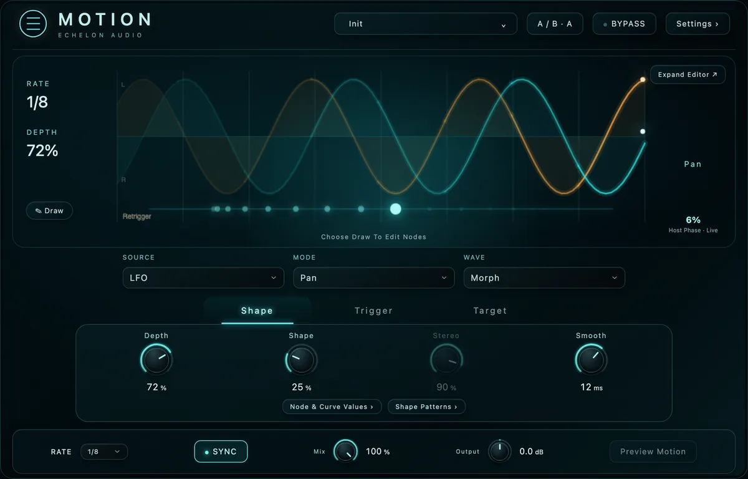The width and height of the screenshot is (748, 479).
Task: Open Node & Curve Values
Action: click(x=332, y=407)
